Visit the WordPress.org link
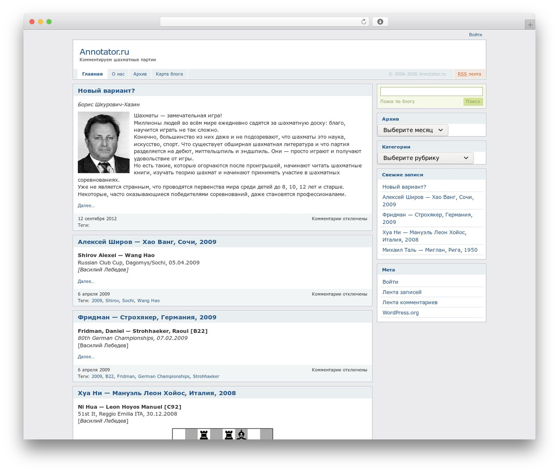559x473 pixels. tap(400, 313)
